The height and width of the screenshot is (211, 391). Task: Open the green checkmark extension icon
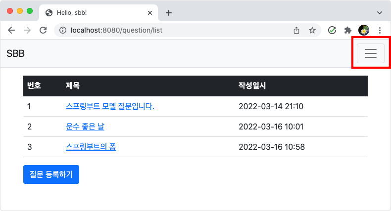tap(332, 30)
